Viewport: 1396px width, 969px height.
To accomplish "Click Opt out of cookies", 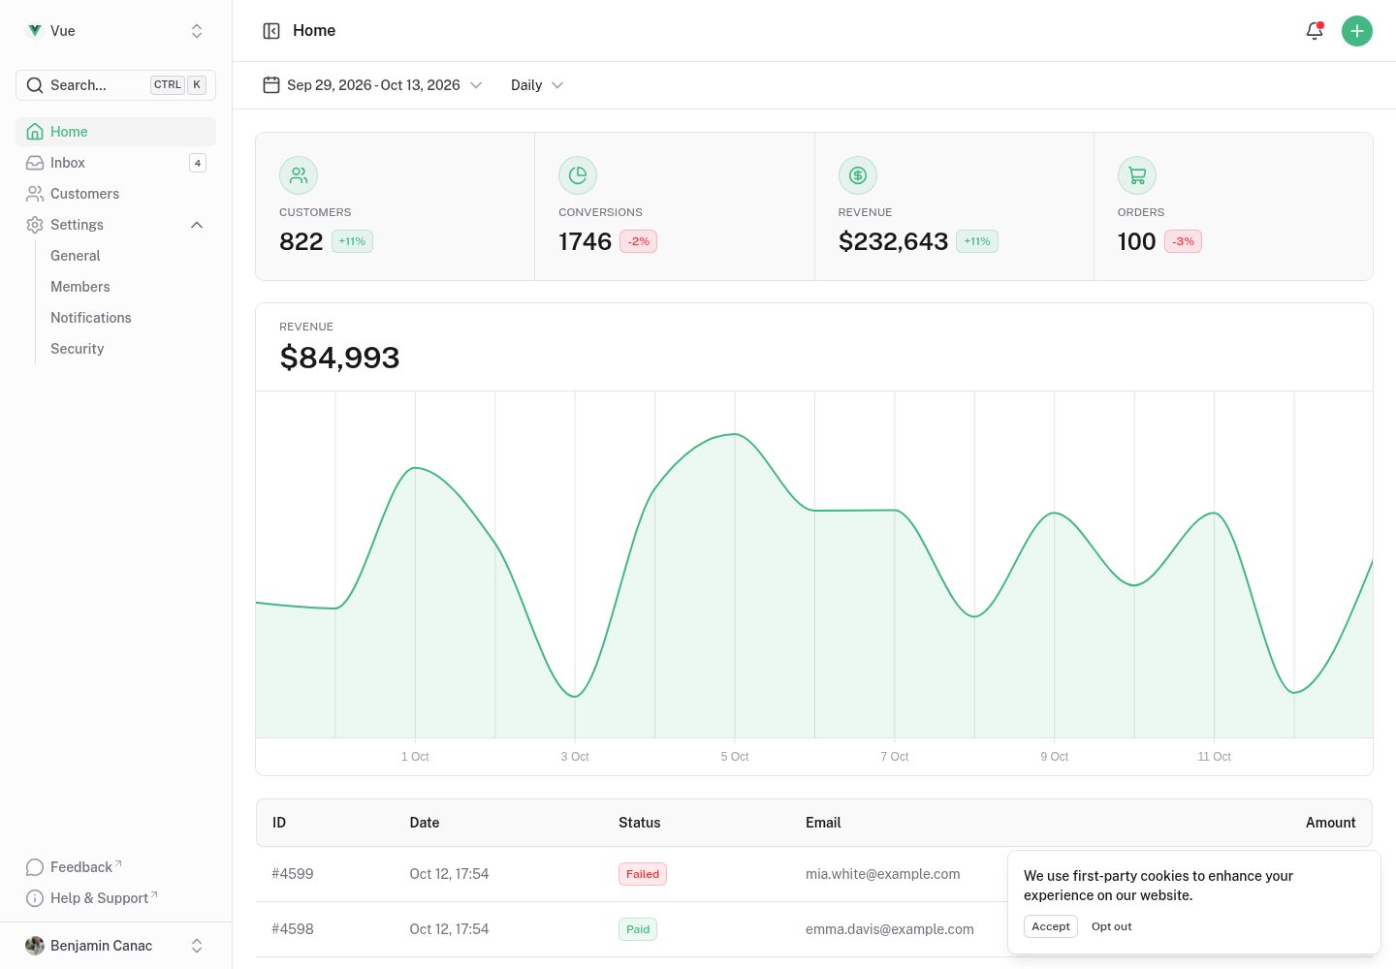I will pyautogui.click(x=1112, y=926).
